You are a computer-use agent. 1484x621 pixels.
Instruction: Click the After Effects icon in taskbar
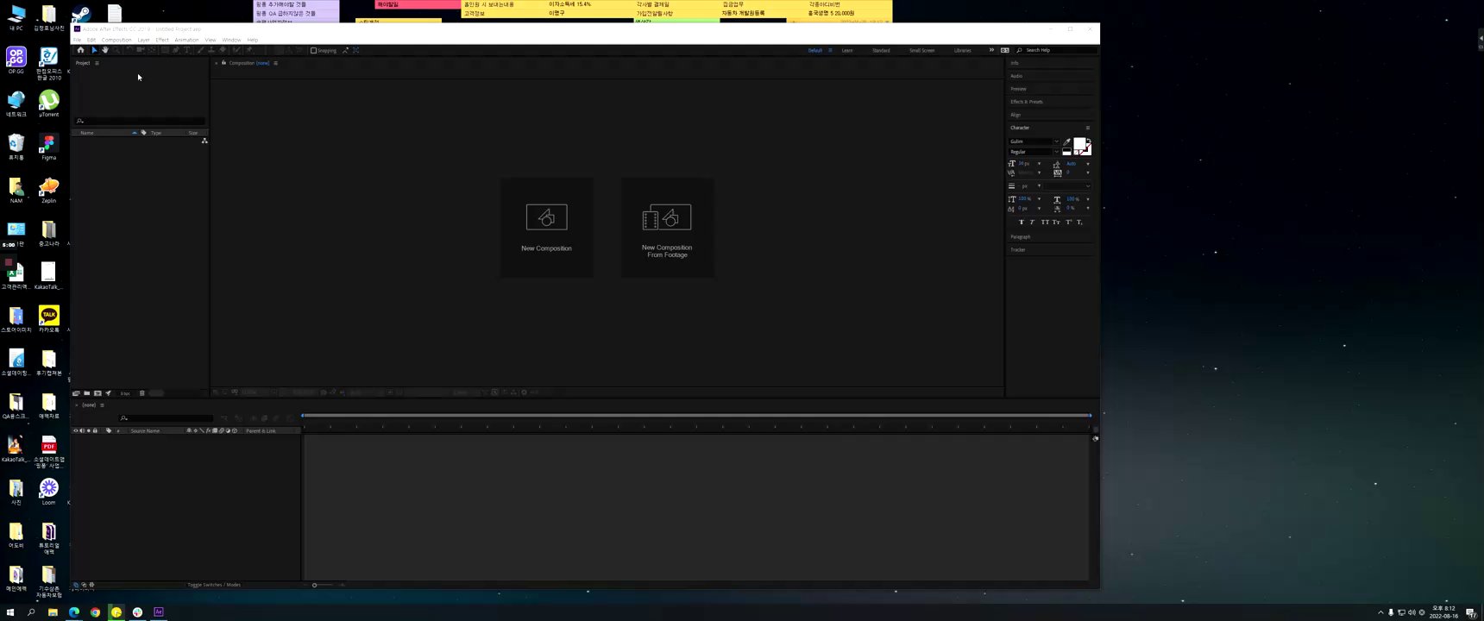(x=159, y=612)
